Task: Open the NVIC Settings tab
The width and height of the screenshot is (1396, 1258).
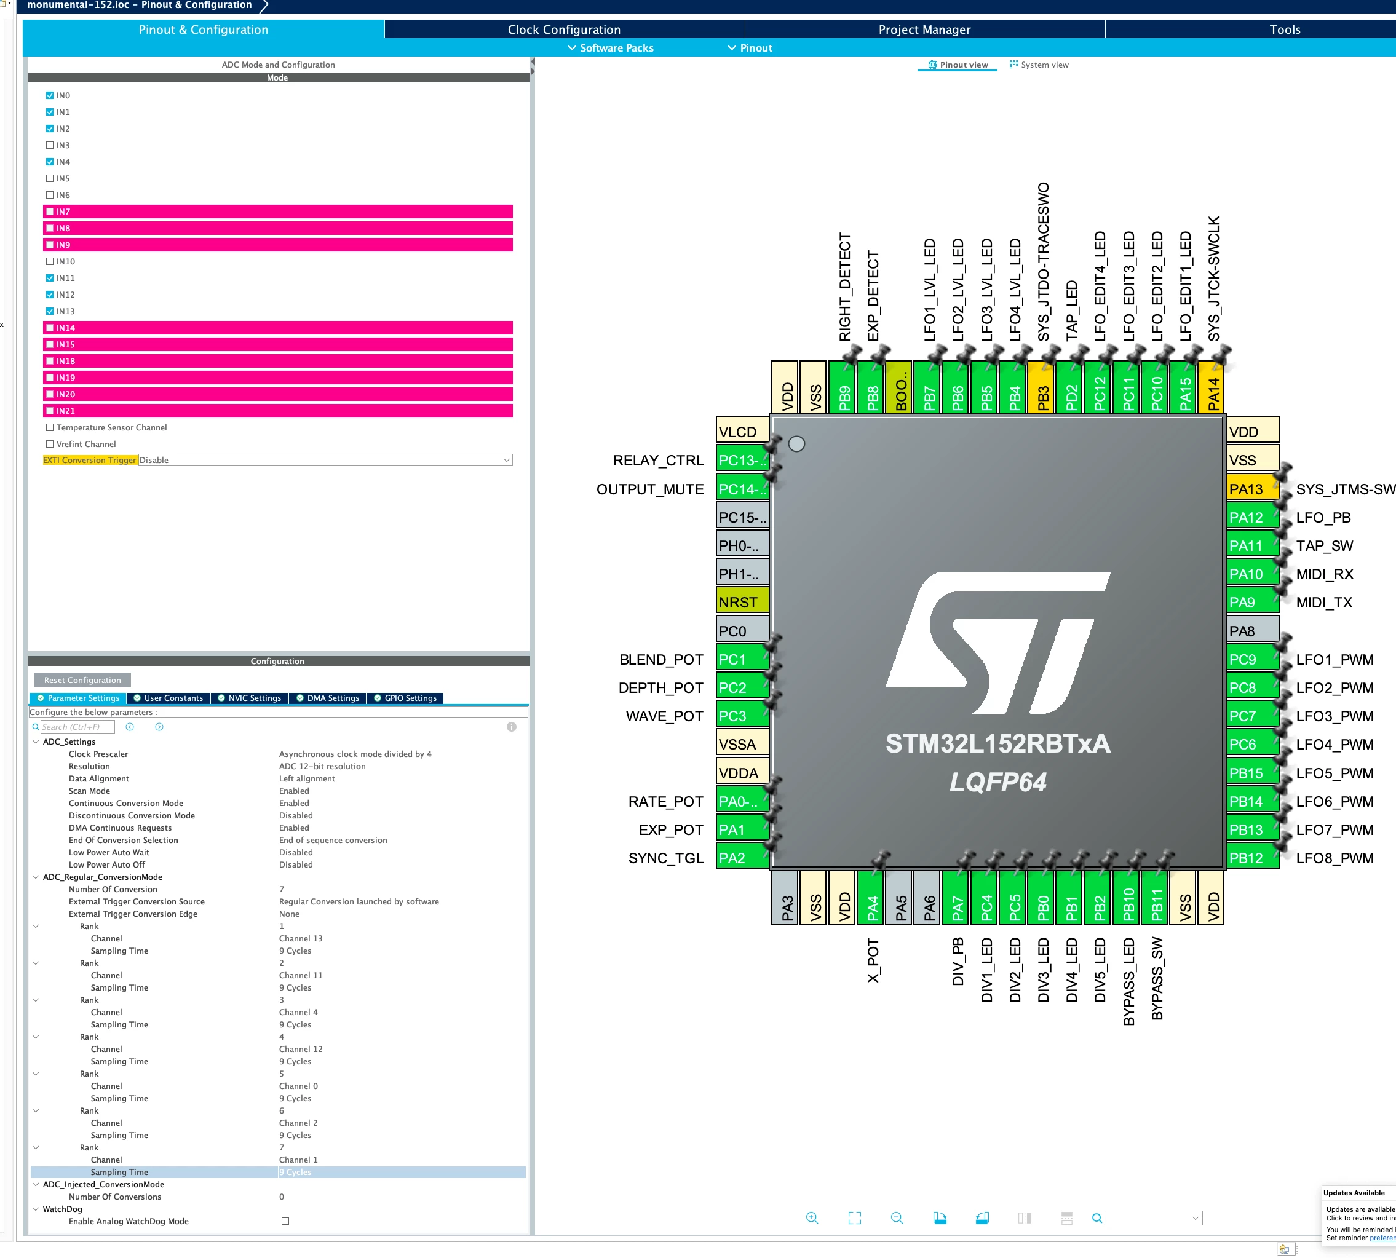Action: 250,698
